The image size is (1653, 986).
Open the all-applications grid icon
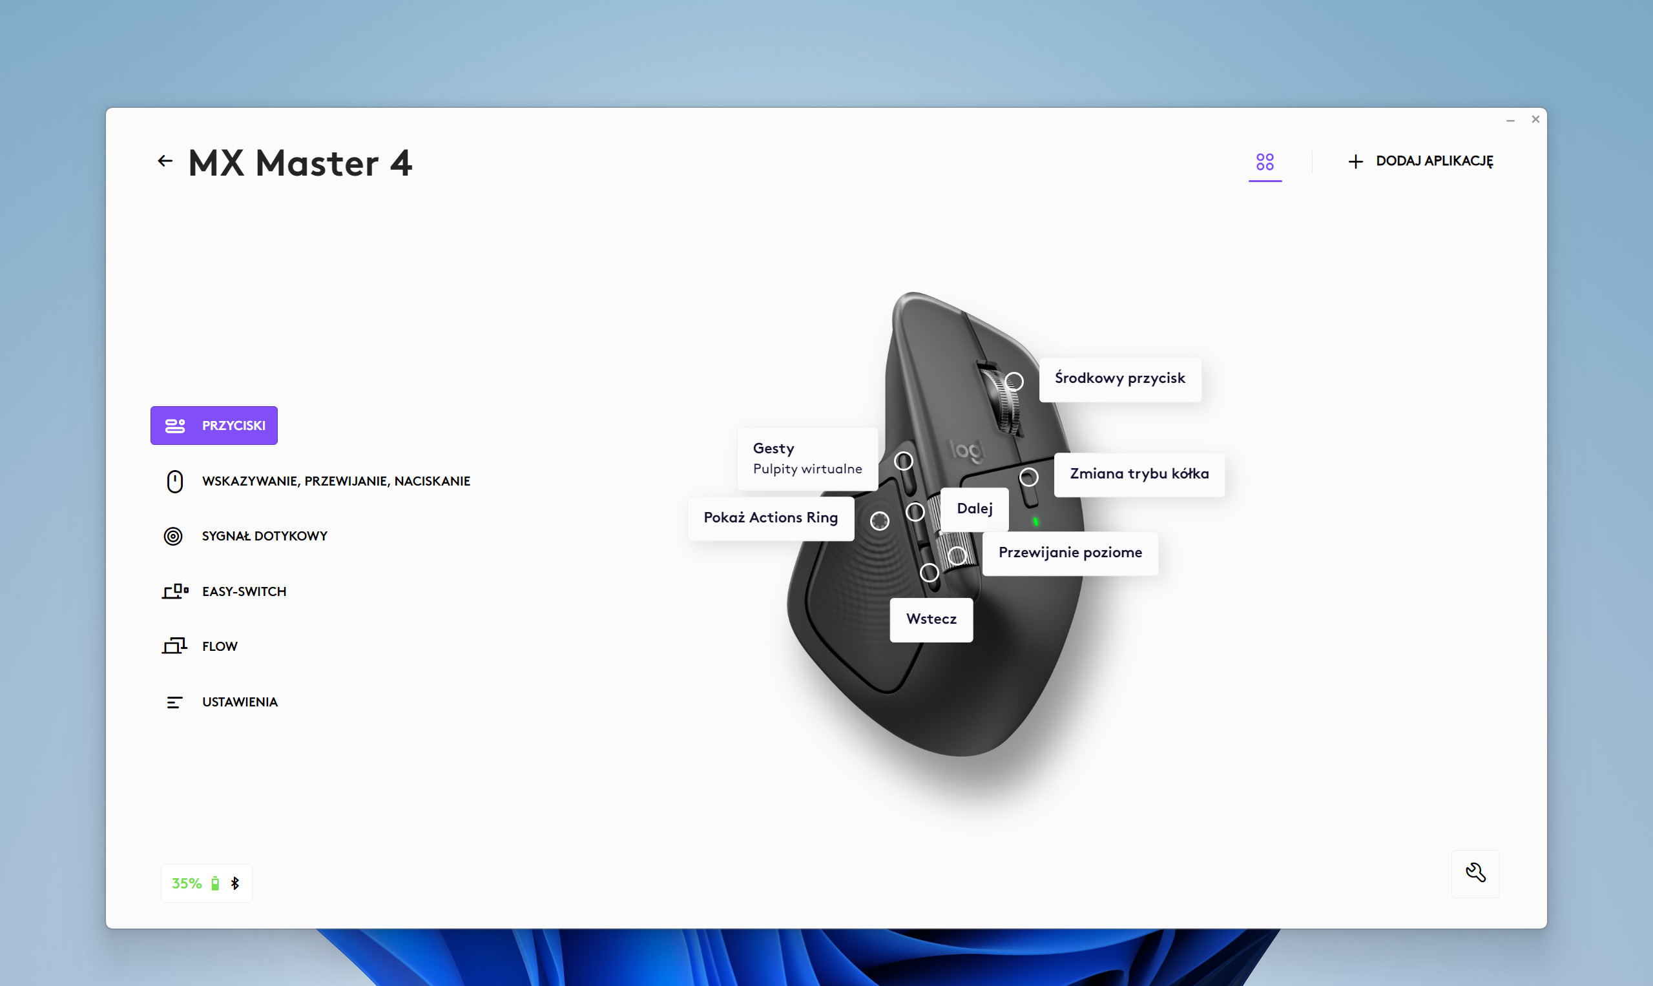pos(1264,161)
